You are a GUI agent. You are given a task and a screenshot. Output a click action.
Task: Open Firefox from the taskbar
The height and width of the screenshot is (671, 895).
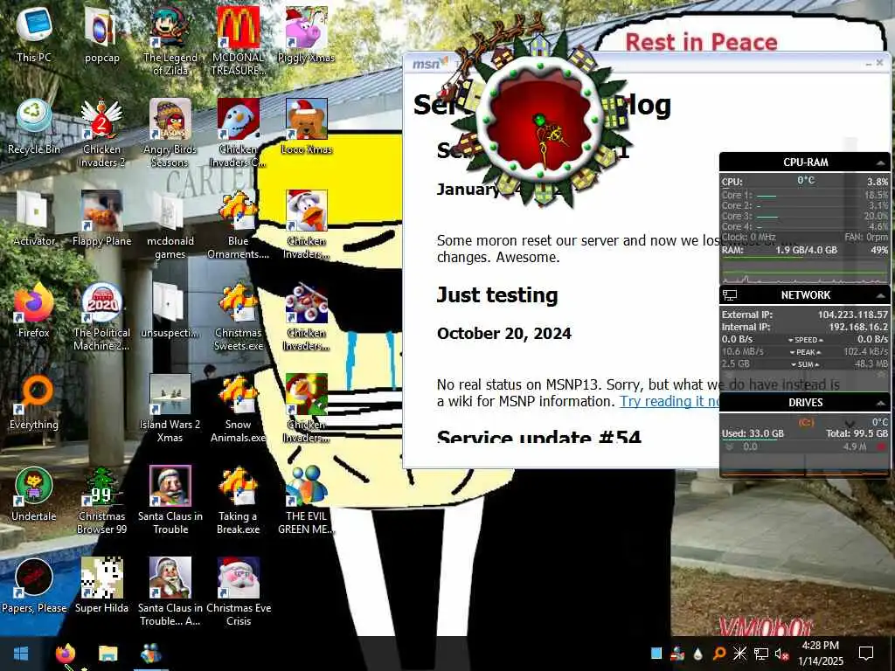coord(65,654)
